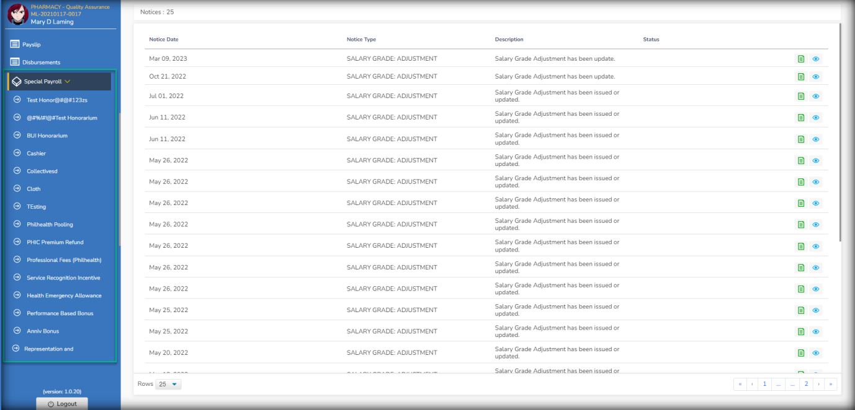Click the Logout button
855x410 pixels.
point(62,404)
